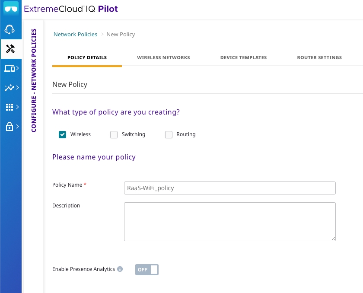Click the ExtremeCloud IQ sunglasses logo
Viewport: 363px width, 293px height.
click(10, 9)
